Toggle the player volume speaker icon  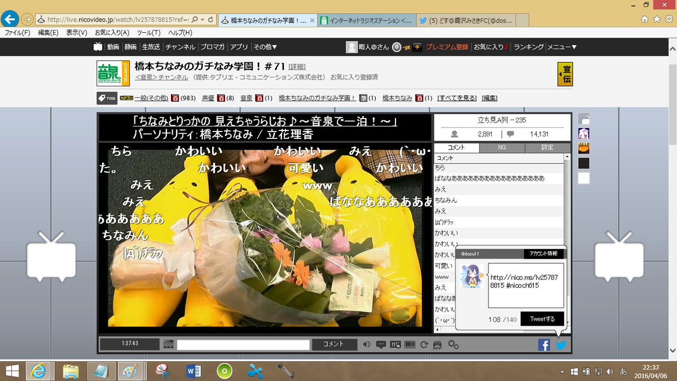(x=367, y=344)
